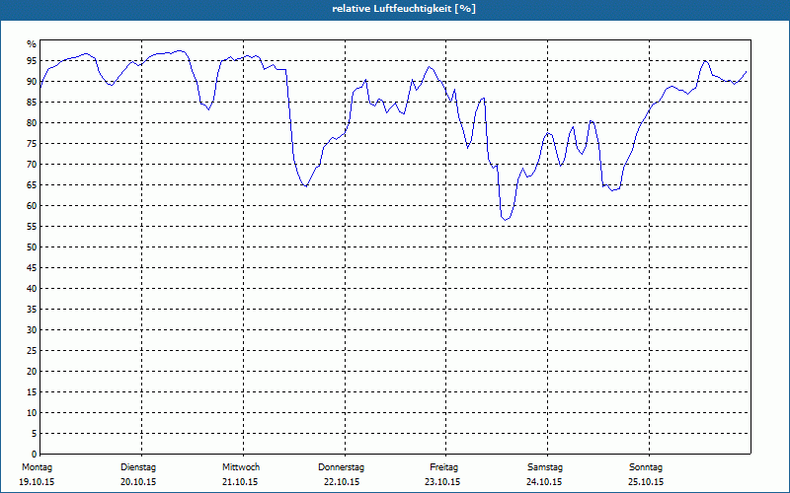Click the y-axis value 10
Viewport: 790px width, 493px height.
pyautogui.click(x=32, y=413)
